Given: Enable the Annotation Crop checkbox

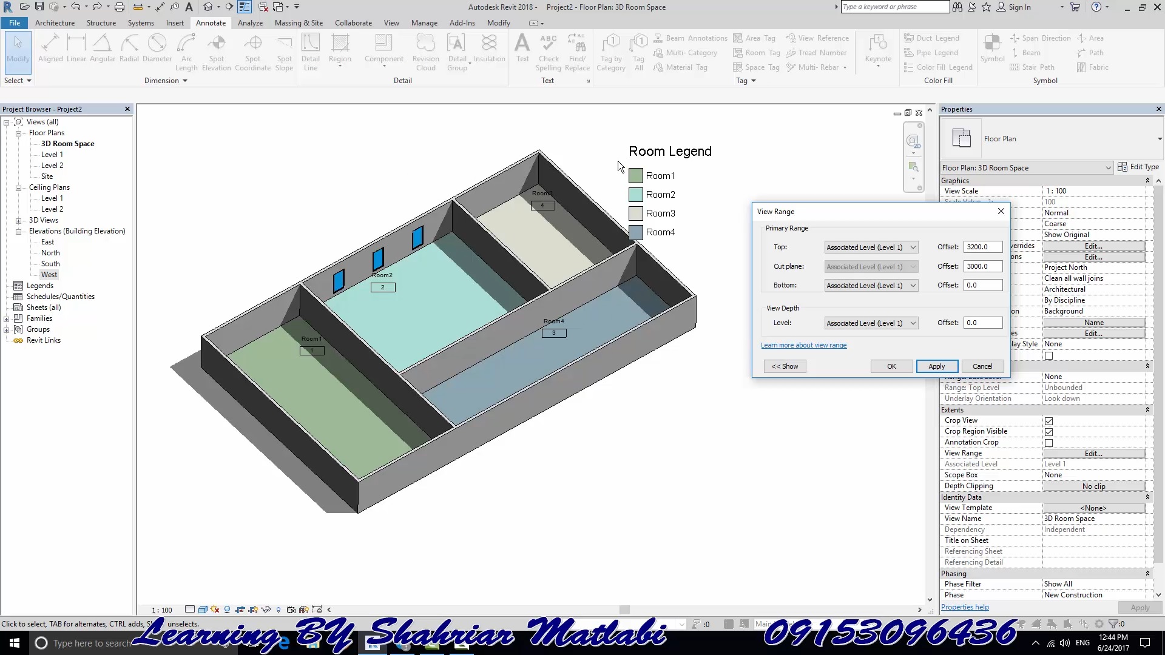Looking at the screenshot, I should (1049, 442).
